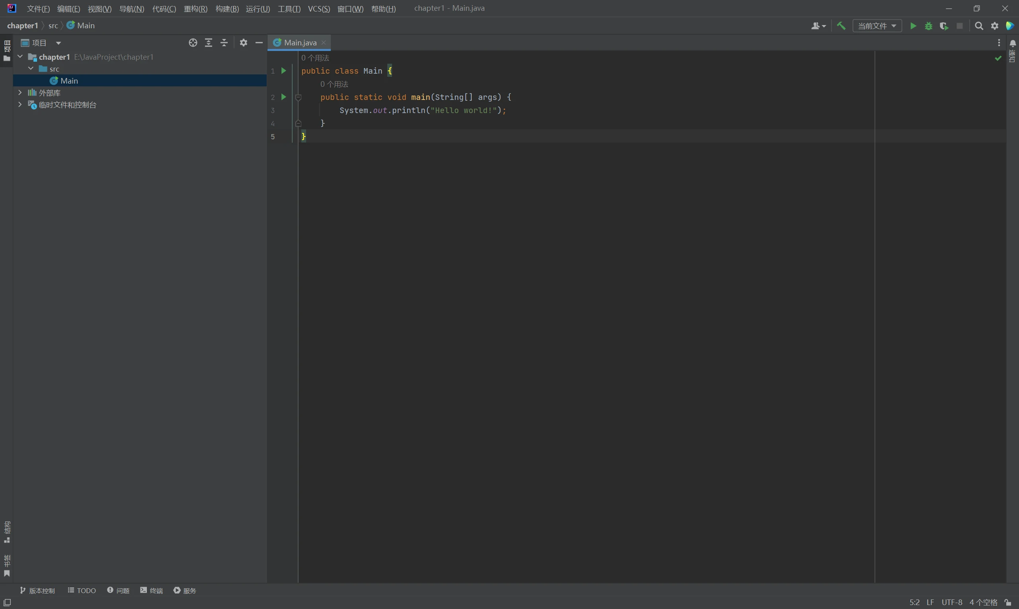This screenshot has height=609, width=1019.
Task: Open project panel options gear
Action: pyautogui.click(x=243, y=43)
